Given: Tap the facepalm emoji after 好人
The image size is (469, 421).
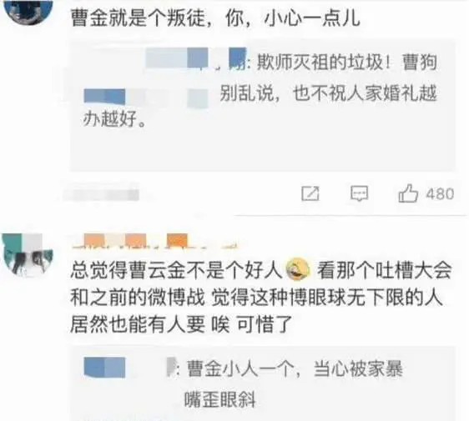Looking at the screenshot, I should pos(298,269).
